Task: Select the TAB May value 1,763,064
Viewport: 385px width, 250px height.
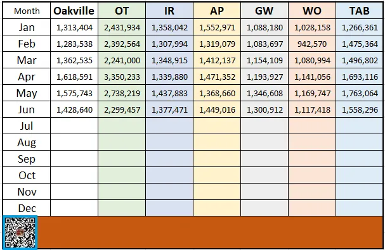Action: 360,93
